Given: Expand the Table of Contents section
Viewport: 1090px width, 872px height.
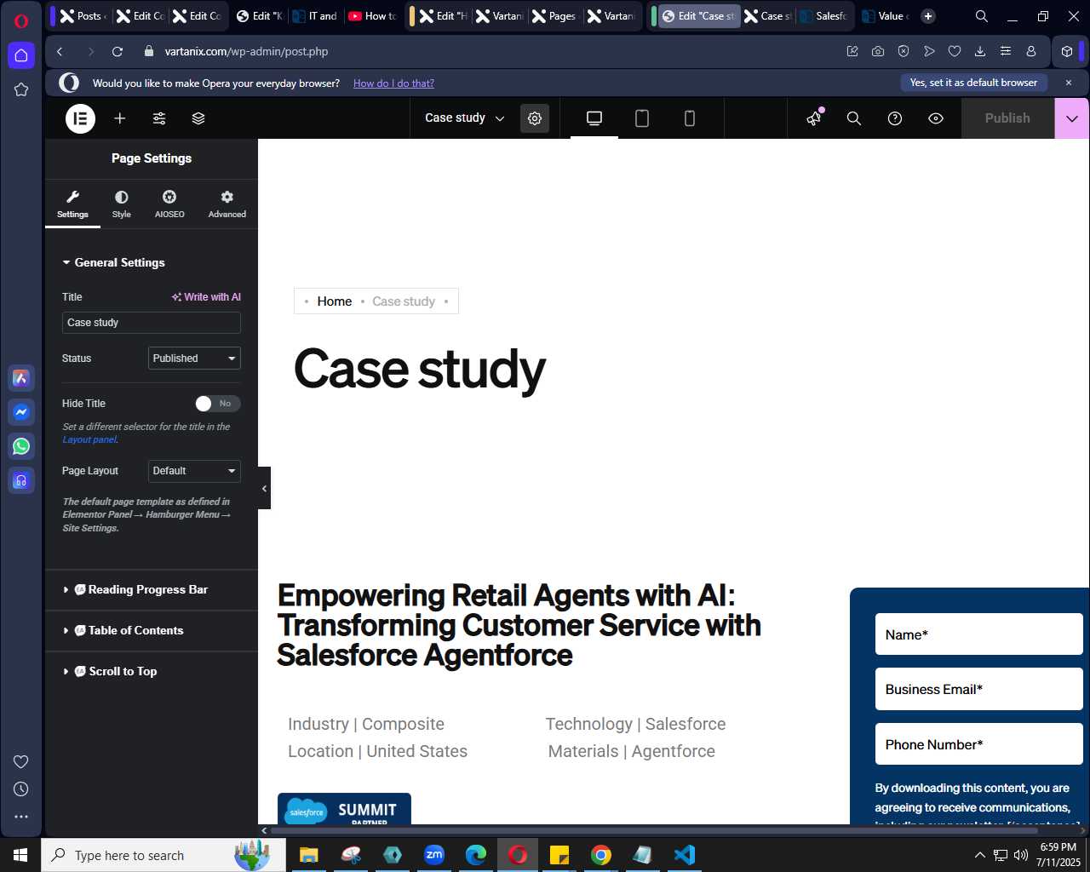Looking at the screenshot, I should 152,630.
